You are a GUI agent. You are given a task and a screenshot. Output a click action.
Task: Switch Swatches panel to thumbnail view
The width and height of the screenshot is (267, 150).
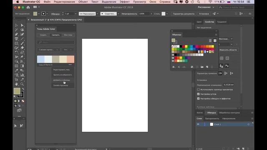(215, 41)
